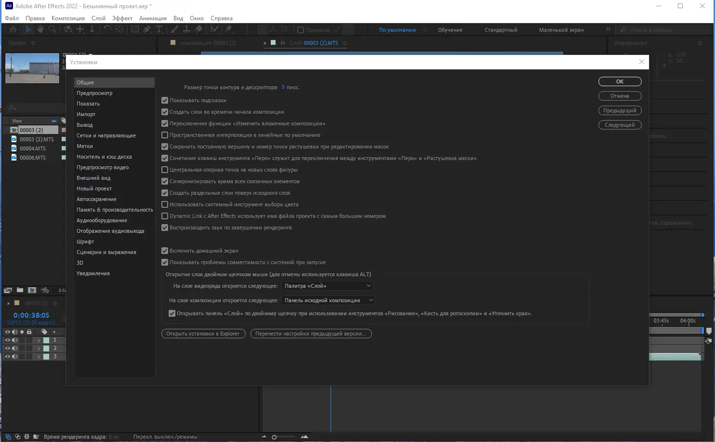Toggle 'Синхронизировать время всех связанных элементов'

click(x=165, y=181)
